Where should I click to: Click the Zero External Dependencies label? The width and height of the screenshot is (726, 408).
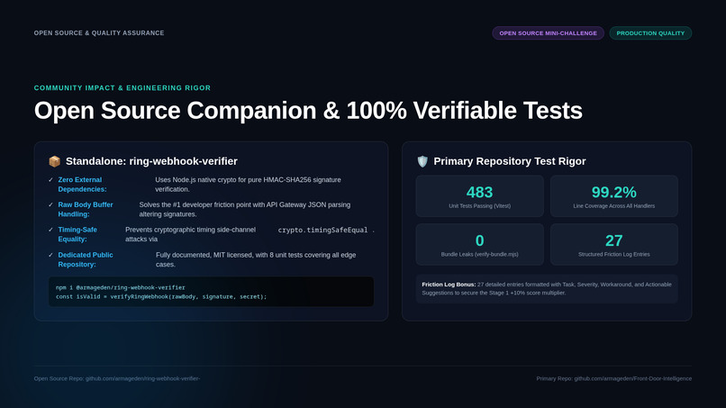point(82,185)
